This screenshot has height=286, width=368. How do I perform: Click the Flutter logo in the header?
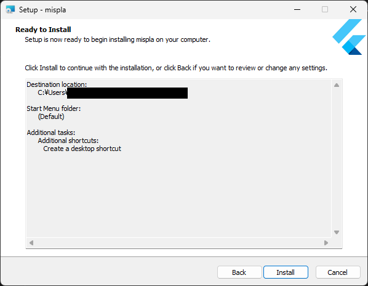click(349, 37)
